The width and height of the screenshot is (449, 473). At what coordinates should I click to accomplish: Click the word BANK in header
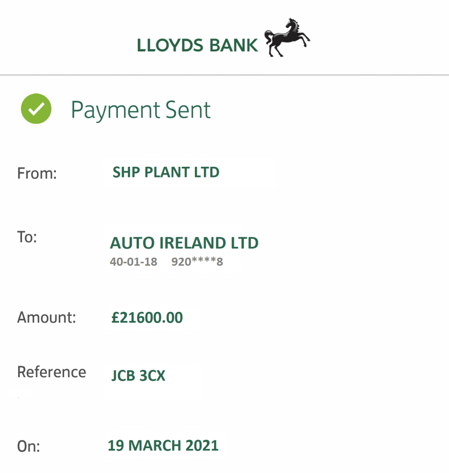pos(233,45)
